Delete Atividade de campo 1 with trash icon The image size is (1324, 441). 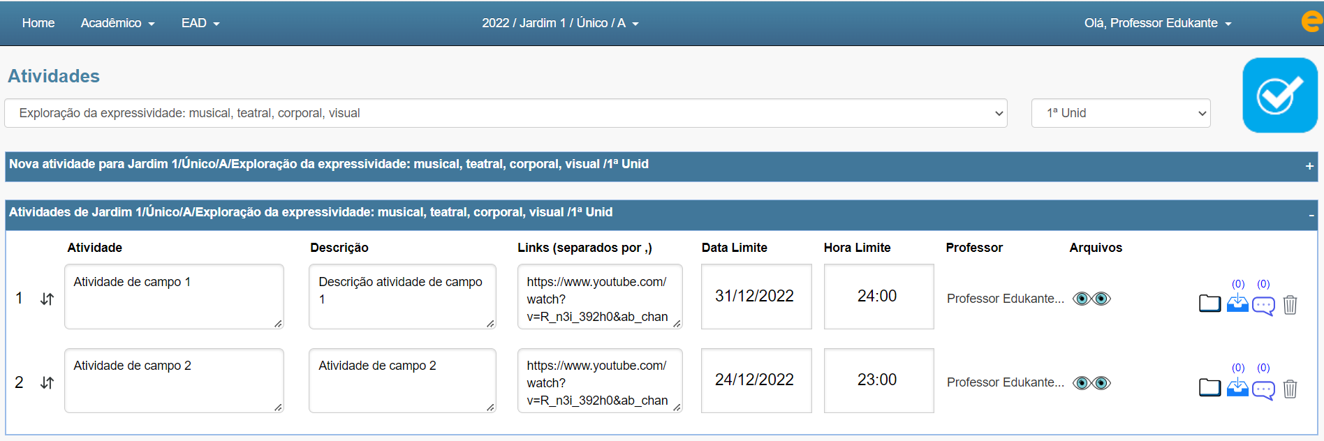coord(1290,305)
